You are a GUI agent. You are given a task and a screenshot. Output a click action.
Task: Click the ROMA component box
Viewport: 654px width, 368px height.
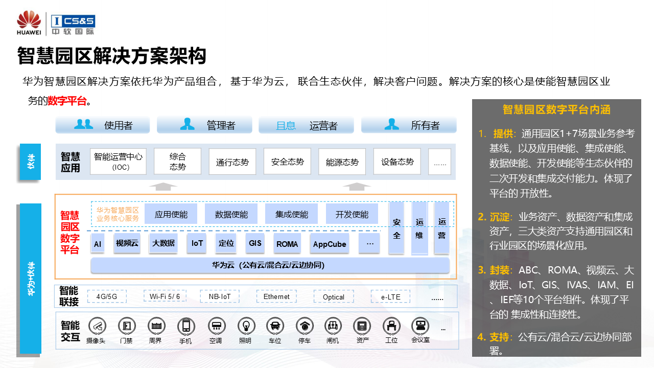(287, 243)
